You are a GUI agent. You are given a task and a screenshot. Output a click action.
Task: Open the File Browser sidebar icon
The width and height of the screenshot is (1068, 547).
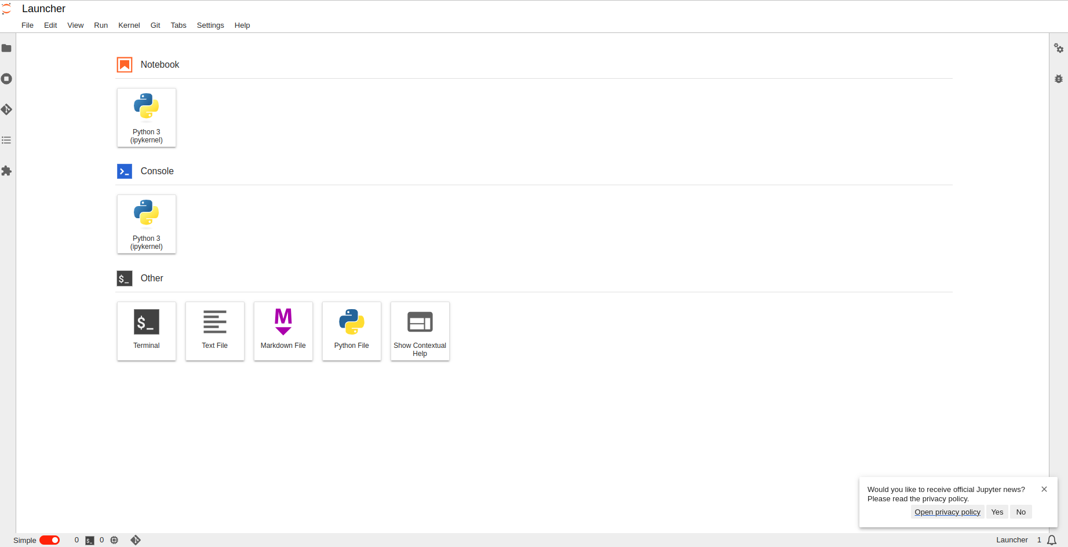[6, 48]
